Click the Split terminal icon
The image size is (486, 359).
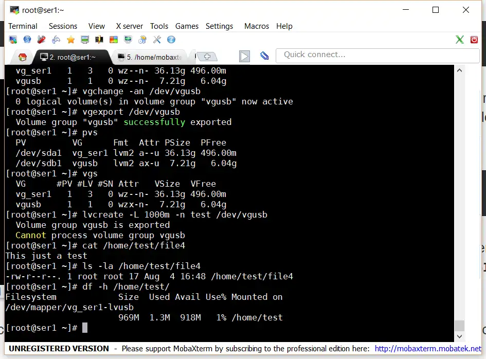[x=99, y=40]
